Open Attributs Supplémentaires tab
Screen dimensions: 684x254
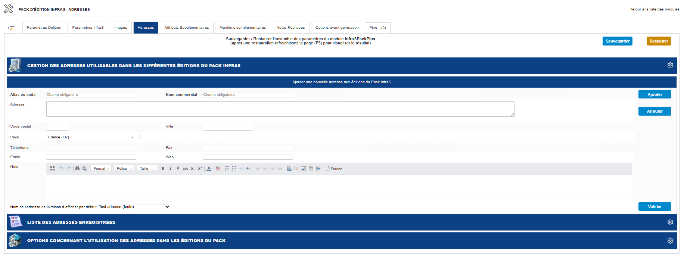(187, 28)
